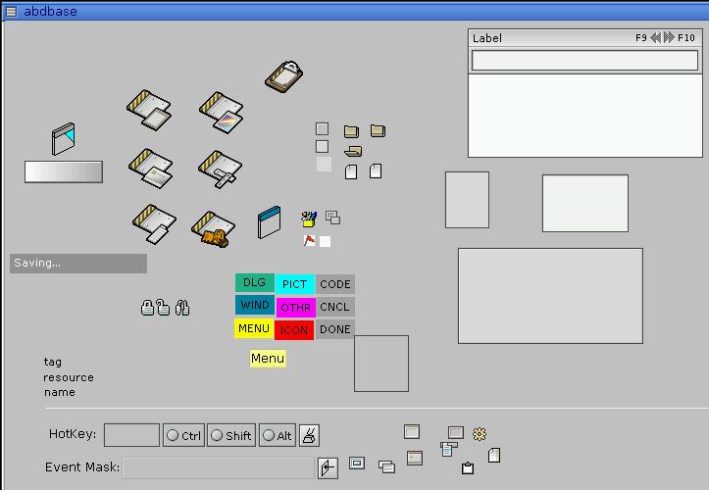
Task: Click the clipboard icon at the top
Action: tap(283, 76)
